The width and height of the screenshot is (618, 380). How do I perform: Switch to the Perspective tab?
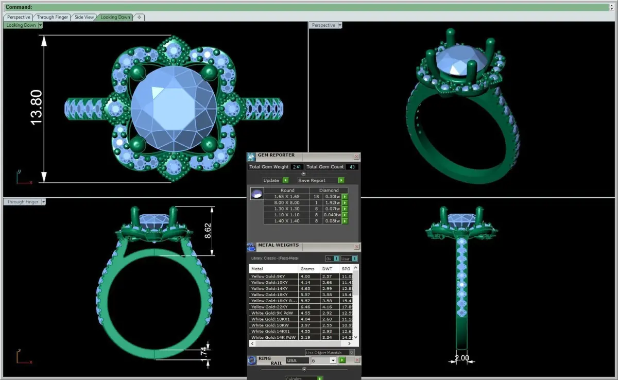[19, 17]
